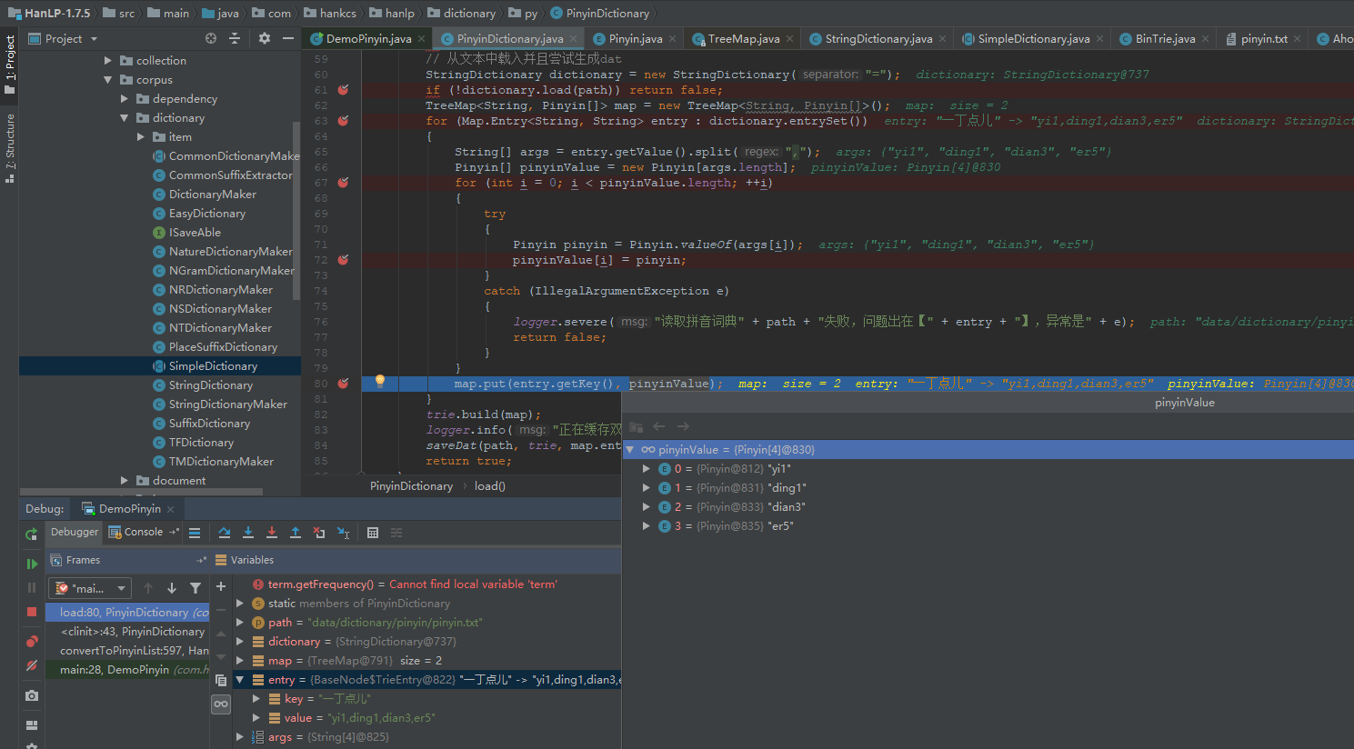The height and width of the screenshot is (749, 1354).
Task: Click HanLP-1.7.5 breadcrumb
Action: click(50, 14)
